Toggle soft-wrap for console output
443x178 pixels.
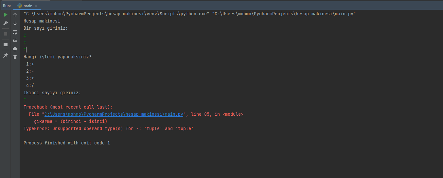[15, 32]
